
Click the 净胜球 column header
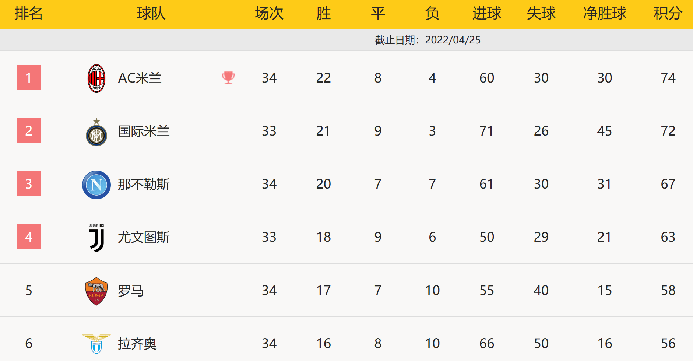tap(605, 14)
